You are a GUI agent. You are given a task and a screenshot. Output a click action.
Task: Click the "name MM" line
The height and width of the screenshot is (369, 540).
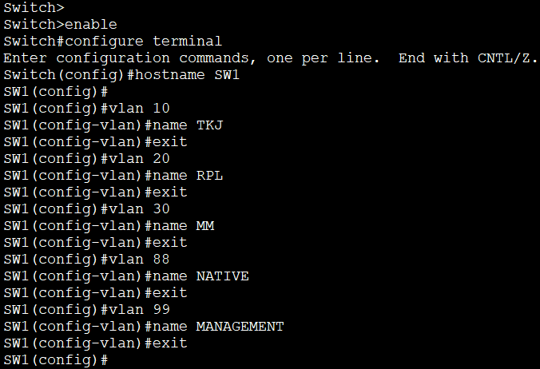point(109,225)
